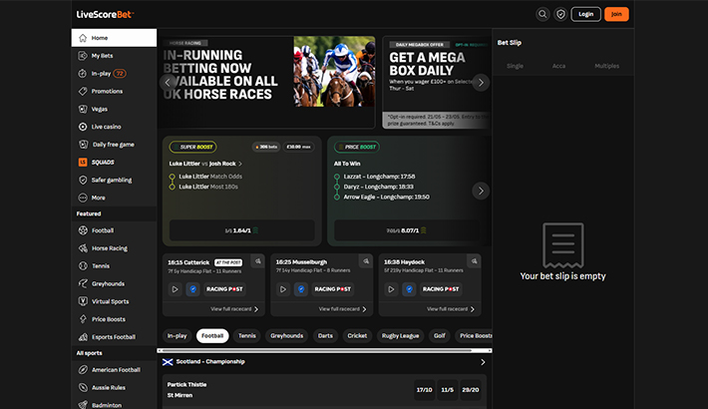The height and width of the screenshot is (409, 708).
Task: Open the Get a Mega Box Daily banner
Action: (x=437, y=82)
